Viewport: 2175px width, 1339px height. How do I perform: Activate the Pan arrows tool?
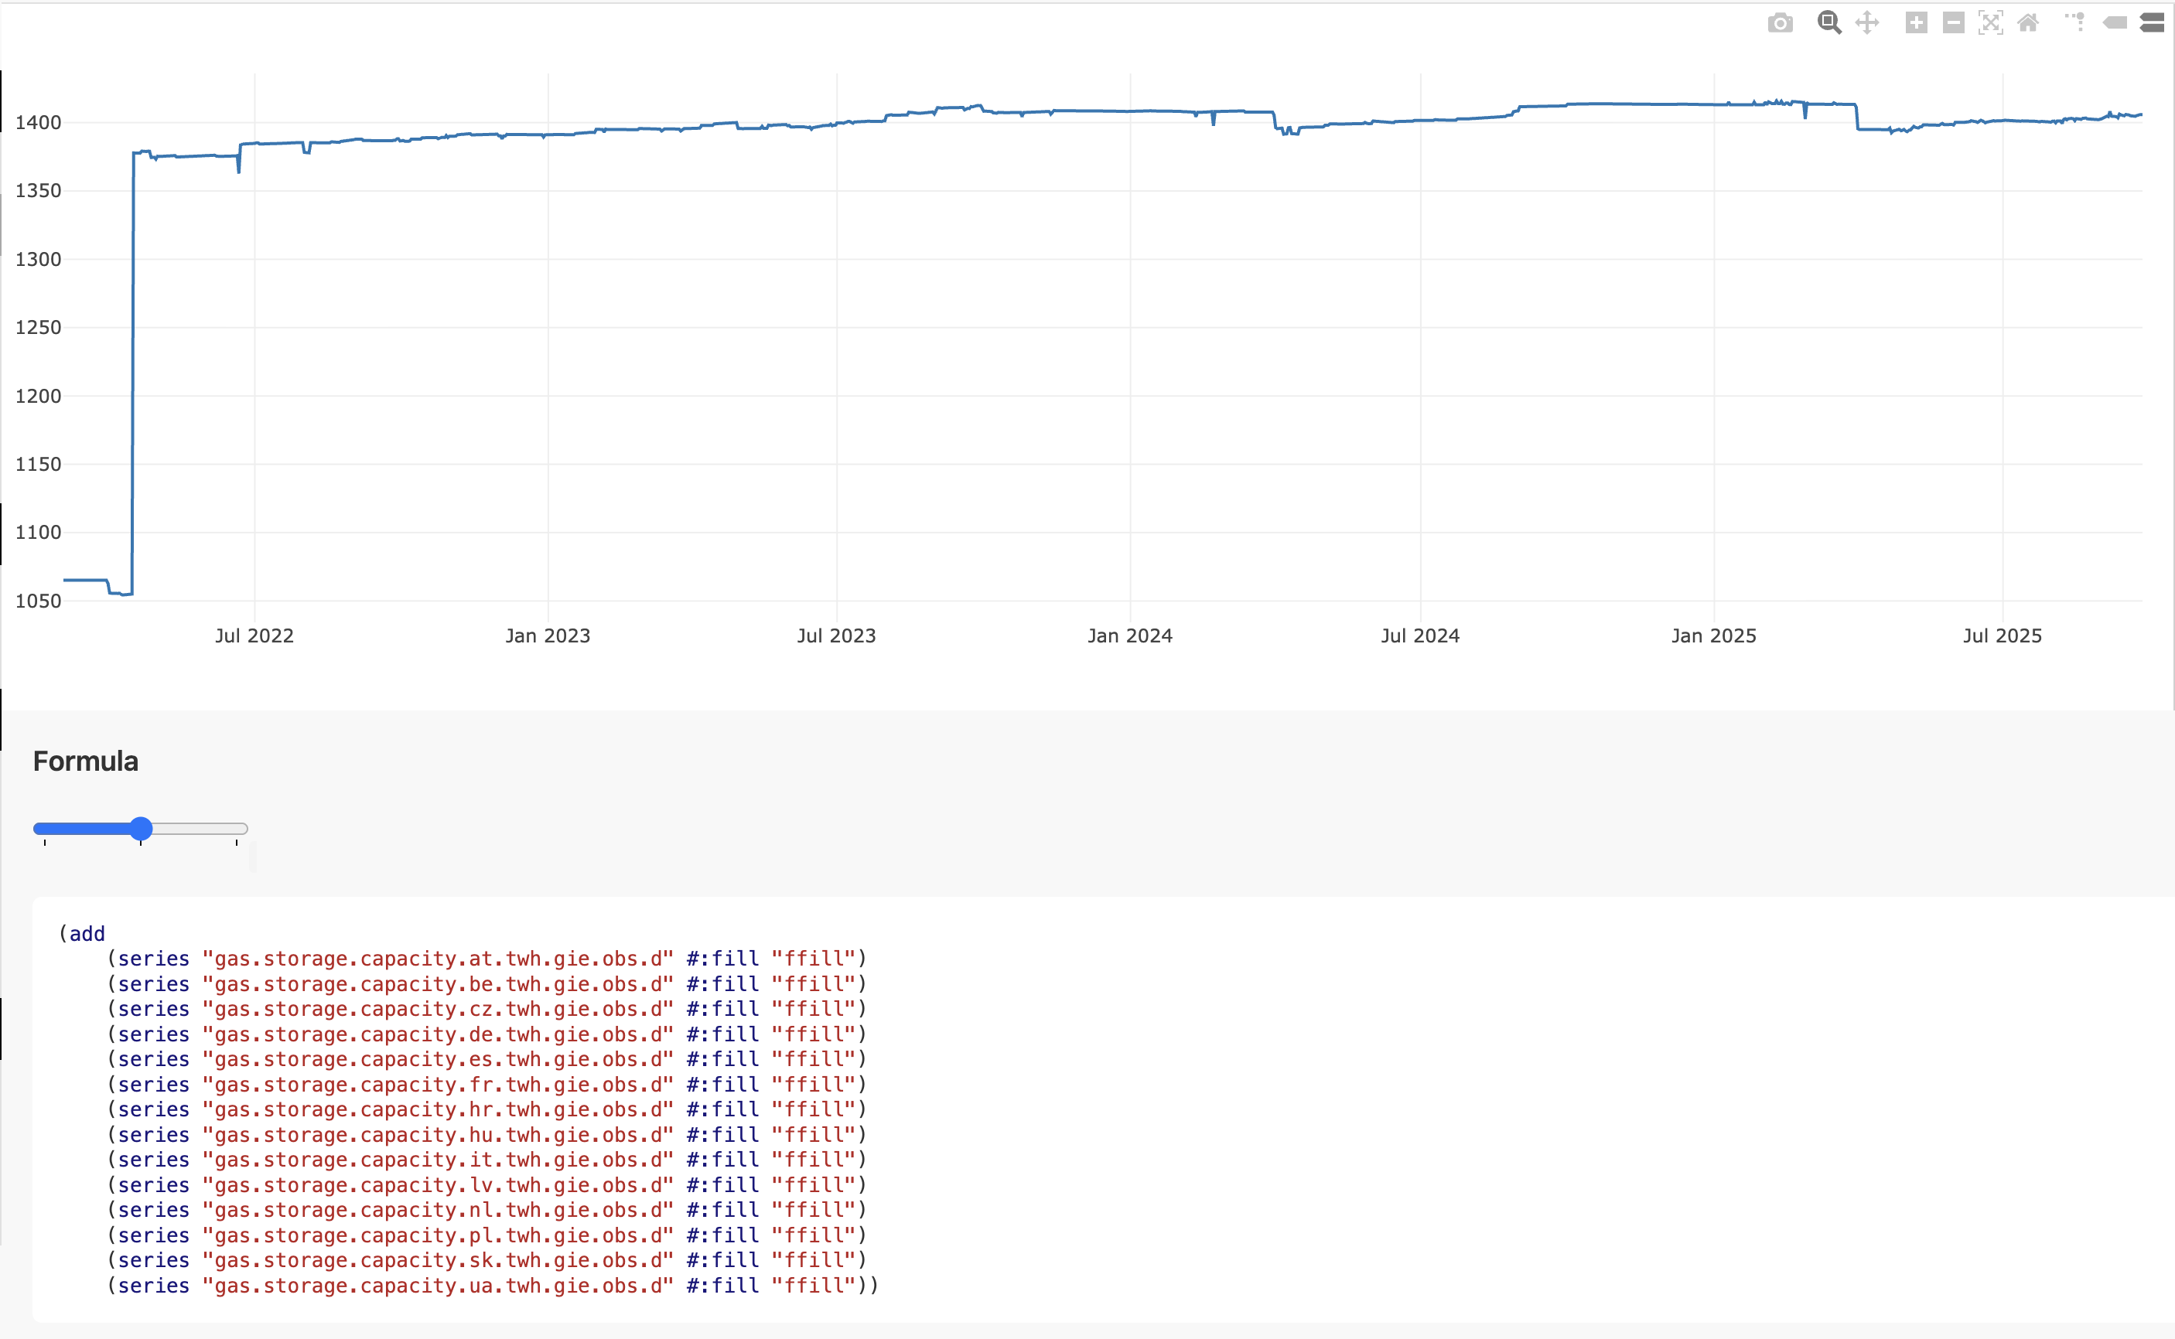pyautogui.click(x=1866, y=23)
